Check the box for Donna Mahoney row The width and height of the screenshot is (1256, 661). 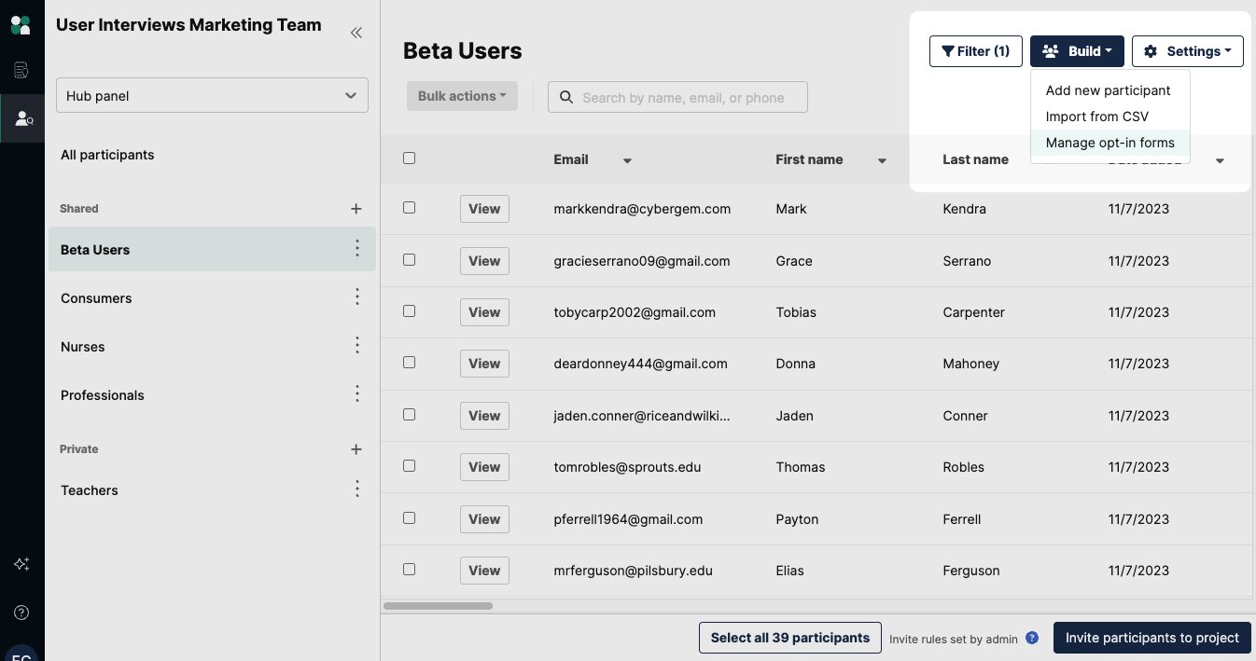[409, 363]
